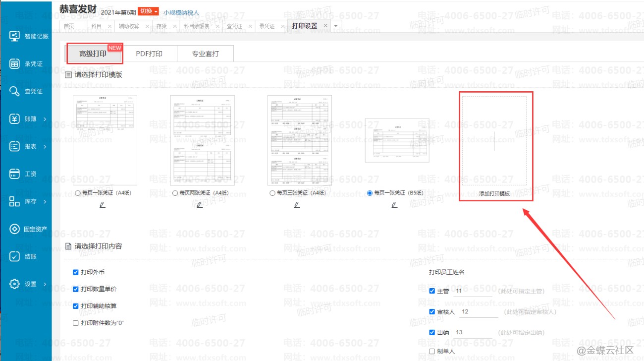The image size is (644, 361).
Task: Edit the 每页一张凭证 (A4纸) template pencil
Action: (102, 204)
